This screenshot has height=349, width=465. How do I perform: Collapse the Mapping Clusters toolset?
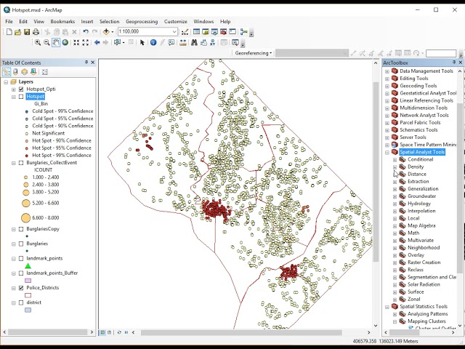[395, 321]
